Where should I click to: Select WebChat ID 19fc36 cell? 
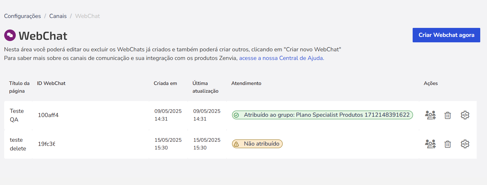(46, 144)
